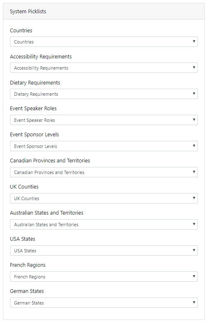
Task: Click the arrow on UK Counties select
Action: (x=194, y=198)
